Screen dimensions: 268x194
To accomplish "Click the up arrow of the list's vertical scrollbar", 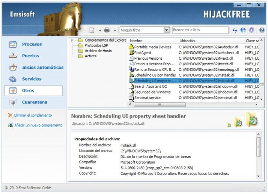I will tap(261, 40).
